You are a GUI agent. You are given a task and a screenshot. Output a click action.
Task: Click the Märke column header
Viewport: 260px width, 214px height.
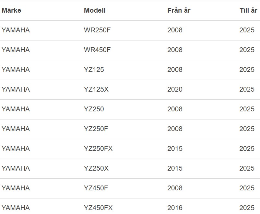point(11,10)
